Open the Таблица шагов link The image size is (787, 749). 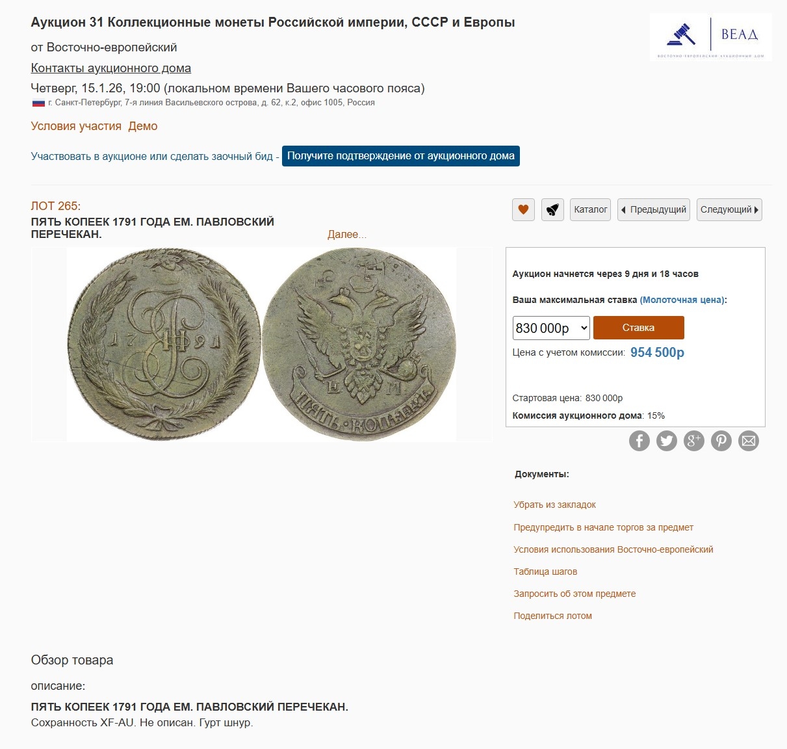(545, 572)
